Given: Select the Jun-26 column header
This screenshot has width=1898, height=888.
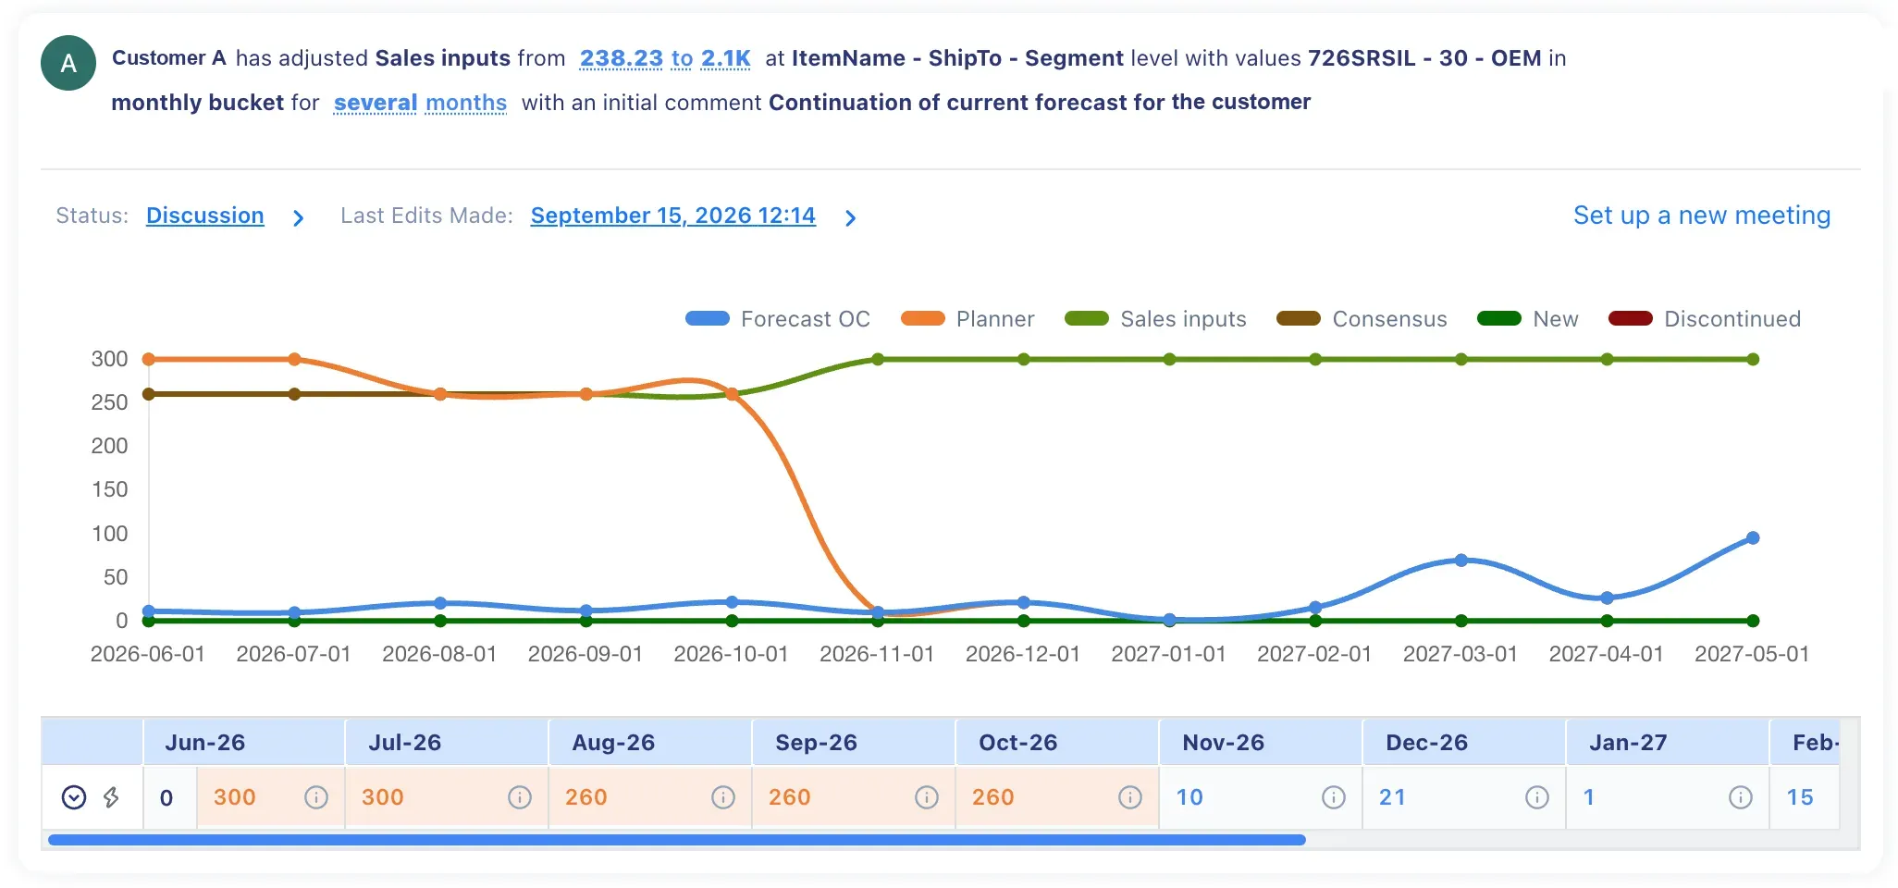Looking at the screenshot, I should pos(244,742).
